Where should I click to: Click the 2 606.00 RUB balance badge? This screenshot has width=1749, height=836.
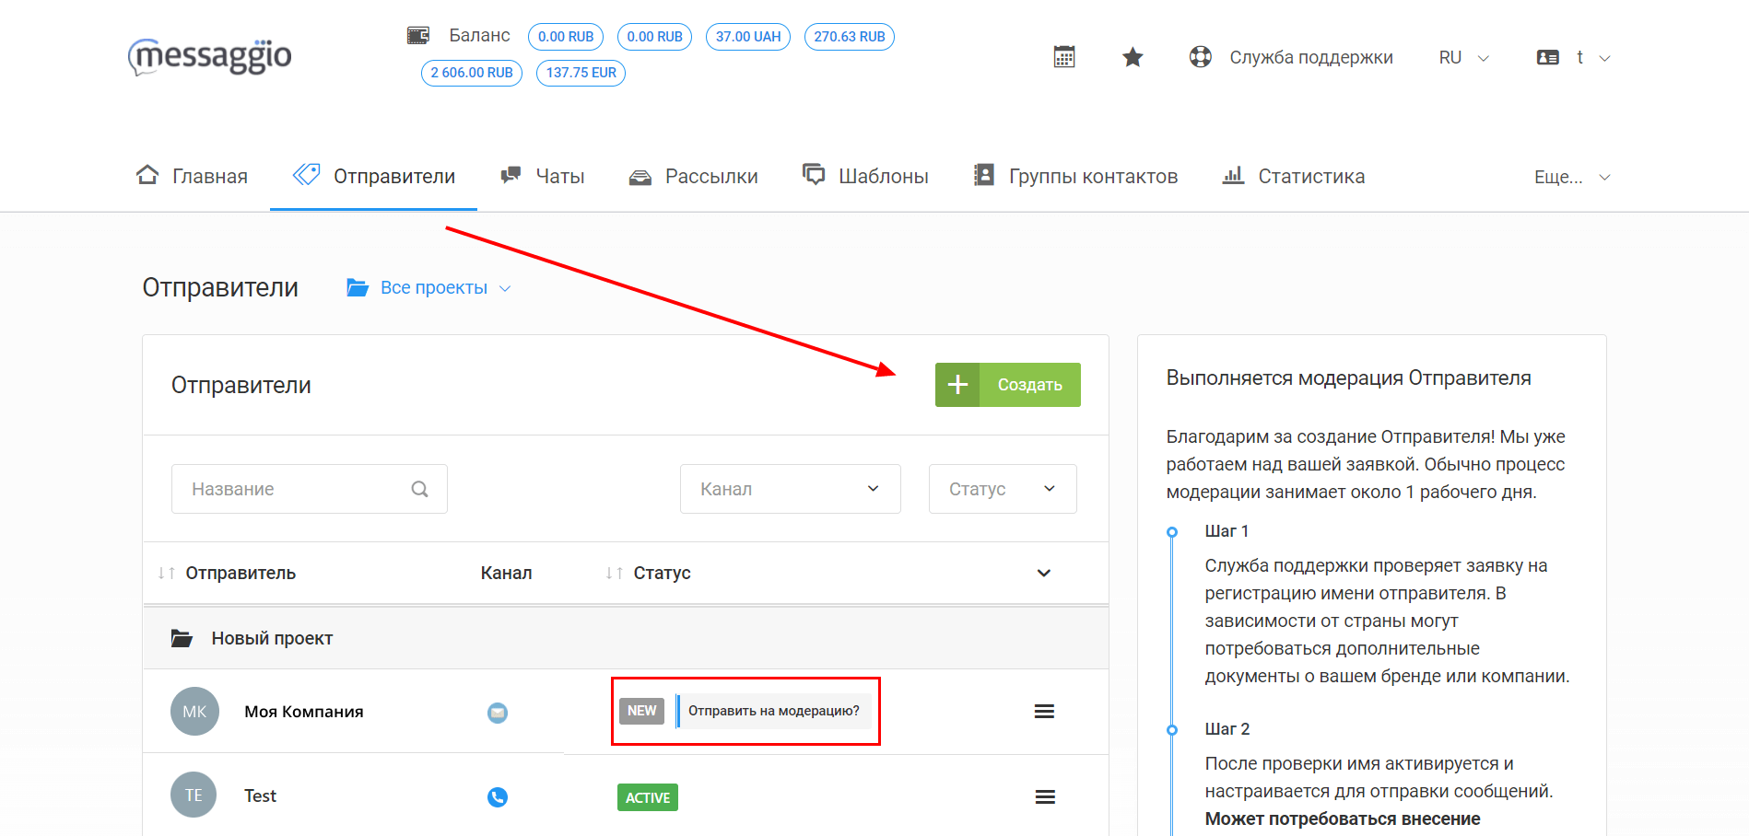point(472,73)
